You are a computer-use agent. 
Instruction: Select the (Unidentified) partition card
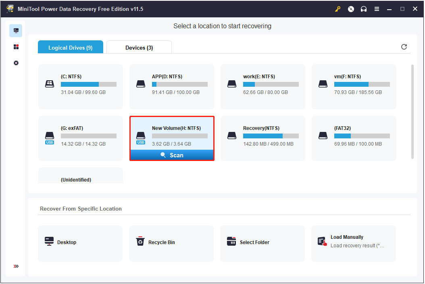click(x=81, y=175)
